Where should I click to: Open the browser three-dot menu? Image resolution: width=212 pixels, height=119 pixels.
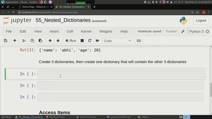[209, 12]
